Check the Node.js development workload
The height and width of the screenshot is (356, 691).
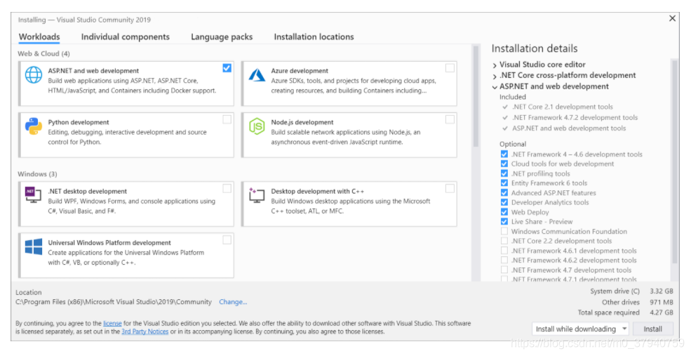tap(450, 119)
